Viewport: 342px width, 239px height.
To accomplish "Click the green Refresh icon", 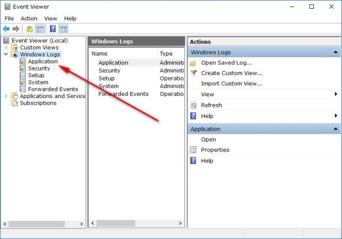I will (194, 105).
